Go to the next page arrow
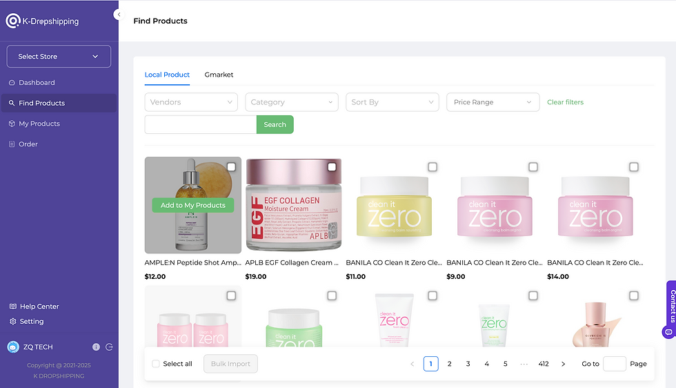Screen dimensions: 676x388 563,364
